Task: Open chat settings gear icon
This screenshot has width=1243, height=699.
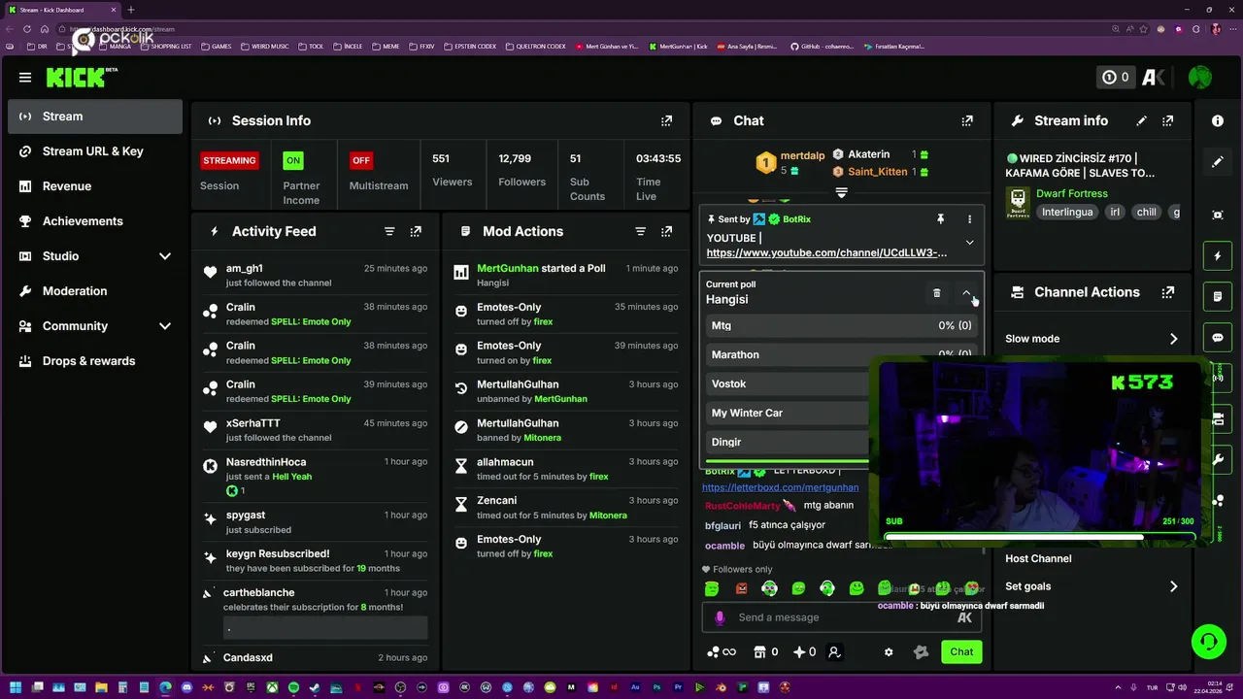Action: (888, 652)
